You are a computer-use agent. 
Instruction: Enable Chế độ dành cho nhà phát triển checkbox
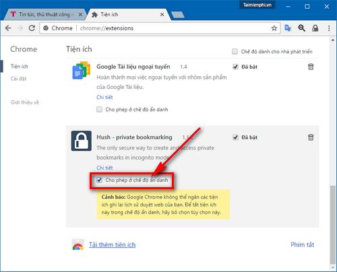(x=235, y=52)
